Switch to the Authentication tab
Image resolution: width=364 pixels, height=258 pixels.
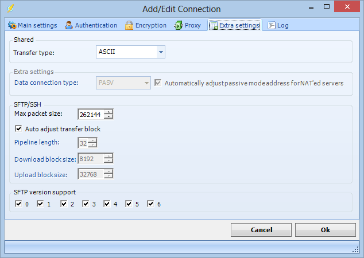[x=91, y=25]
